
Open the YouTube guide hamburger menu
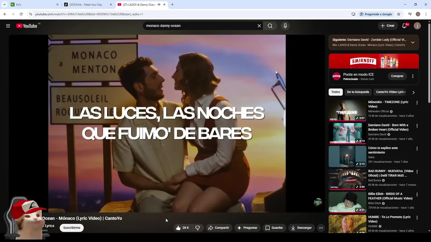[8, 26]
